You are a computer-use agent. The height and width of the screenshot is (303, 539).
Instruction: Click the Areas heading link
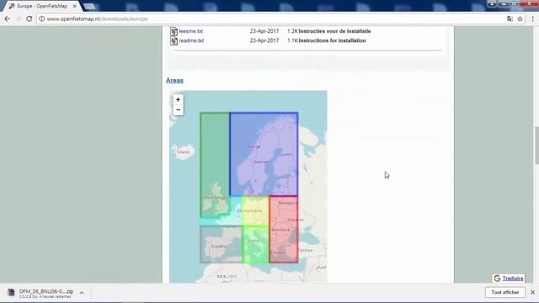[174, 81]
